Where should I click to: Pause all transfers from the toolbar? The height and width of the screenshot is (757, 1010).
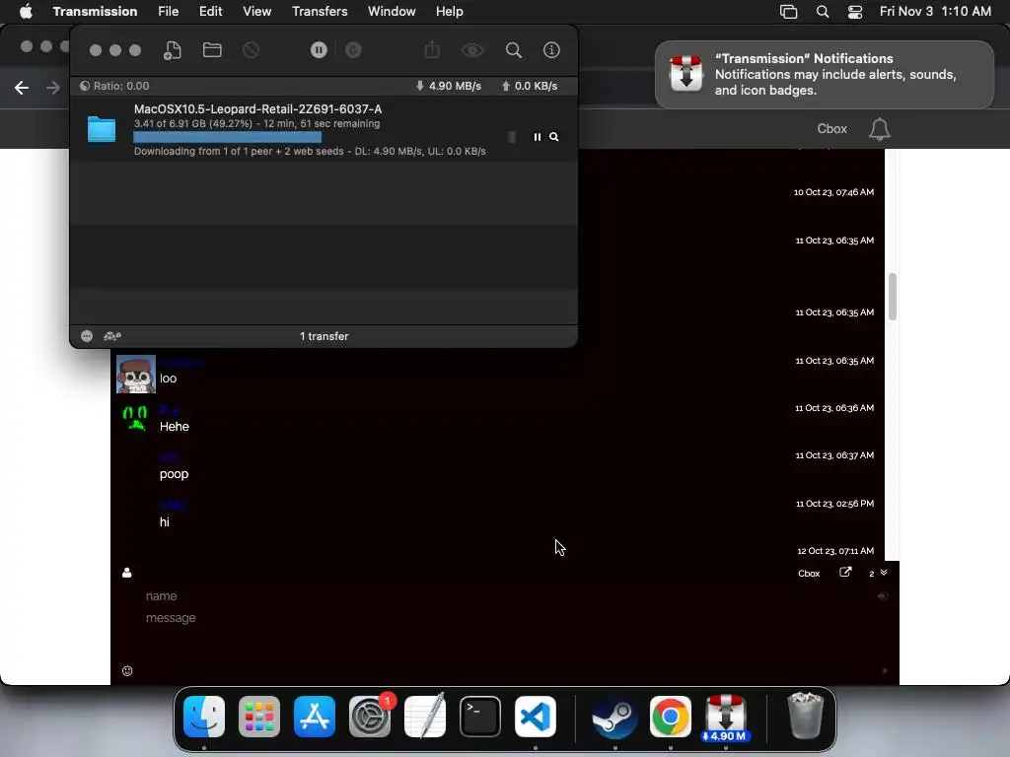pos(319,50)
